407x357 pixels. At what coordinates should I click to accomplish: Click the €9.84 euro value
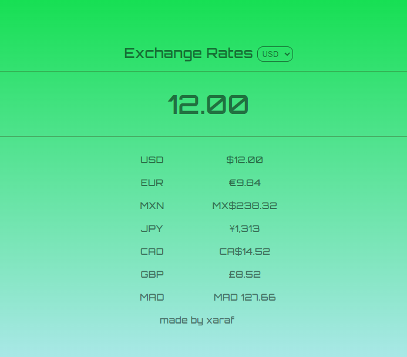[245, 183]
